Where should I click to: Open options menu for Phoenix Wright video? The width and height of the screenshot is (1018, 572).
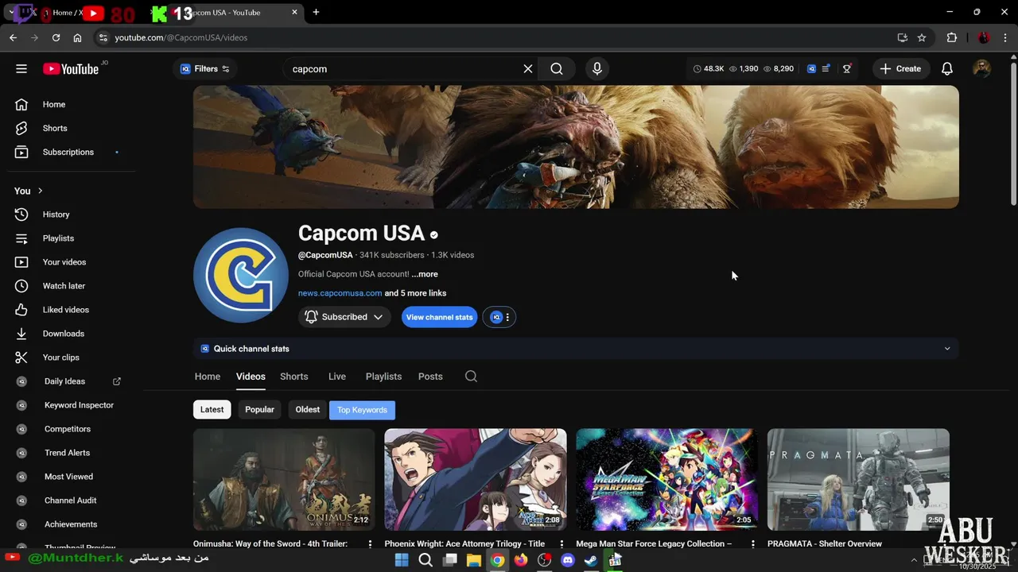tap(561, 544)
